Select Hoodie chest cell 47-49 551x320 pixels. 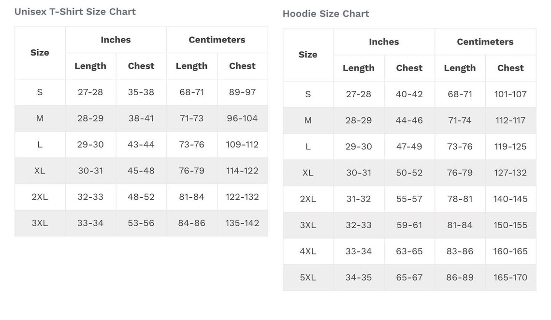click(409, 146)
